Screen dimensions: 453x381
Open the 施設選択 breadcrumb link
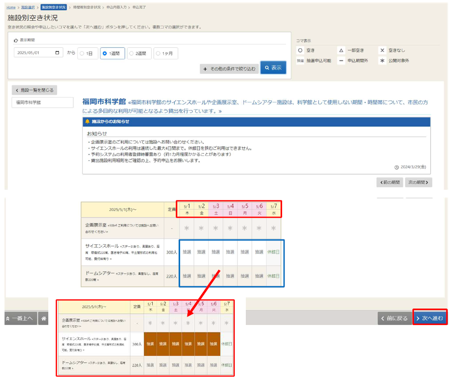click(x=28, y=7)
